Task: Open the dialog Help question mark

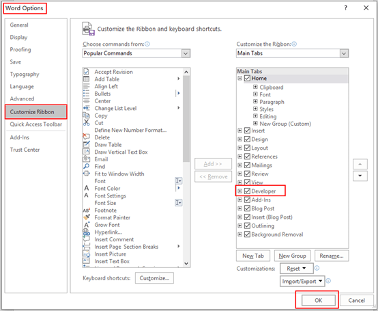Action: pyautogui.click(x=346, y=8)
